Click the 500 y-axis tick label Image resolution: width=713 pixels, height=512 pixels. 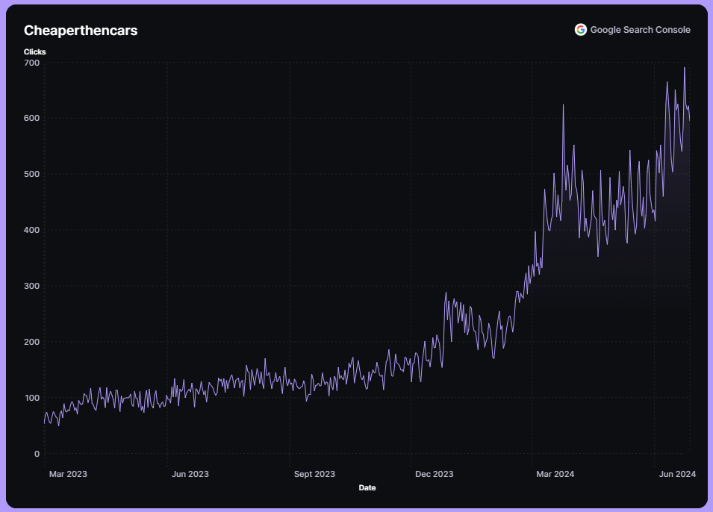(31, 174)
